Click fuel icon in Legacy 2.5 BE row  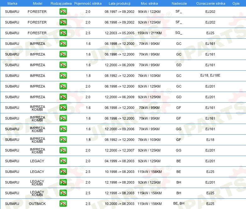(x=63, y=172)
